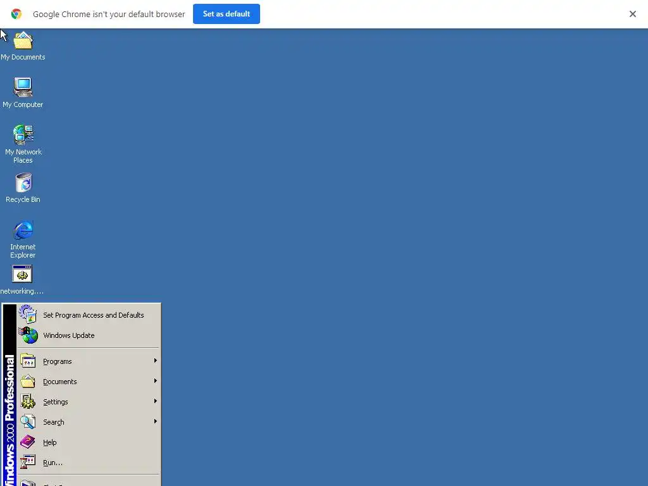
Task: Open the Documents menu entry
Action: 89,381
